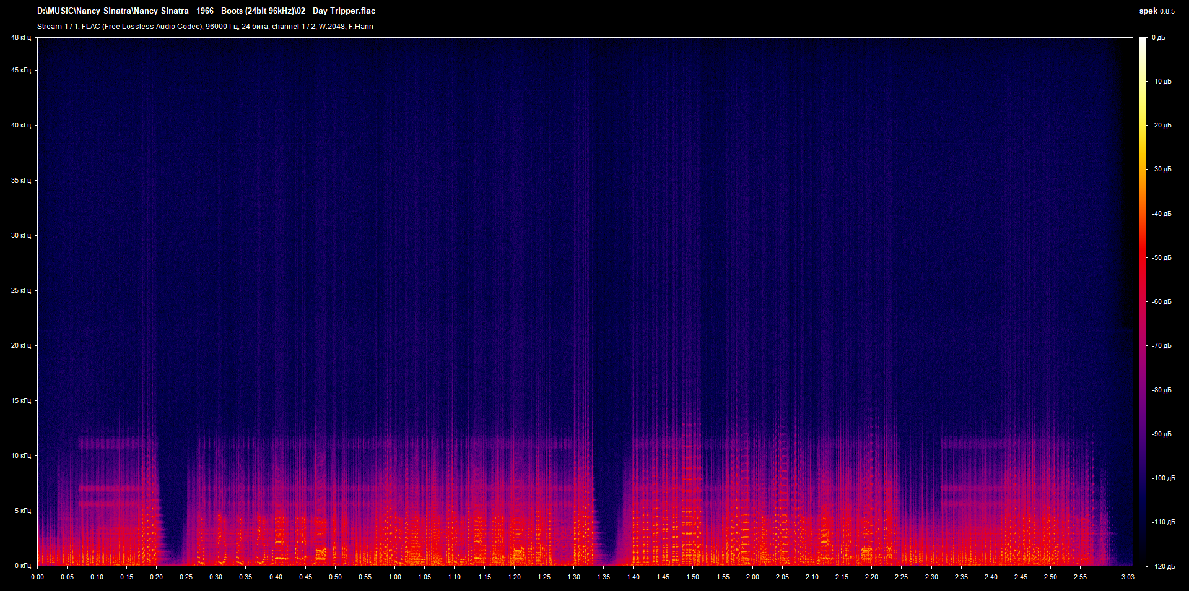Click the 5 кГц frequency axis label
1189x591 pixels.
[x=22, y=511]
